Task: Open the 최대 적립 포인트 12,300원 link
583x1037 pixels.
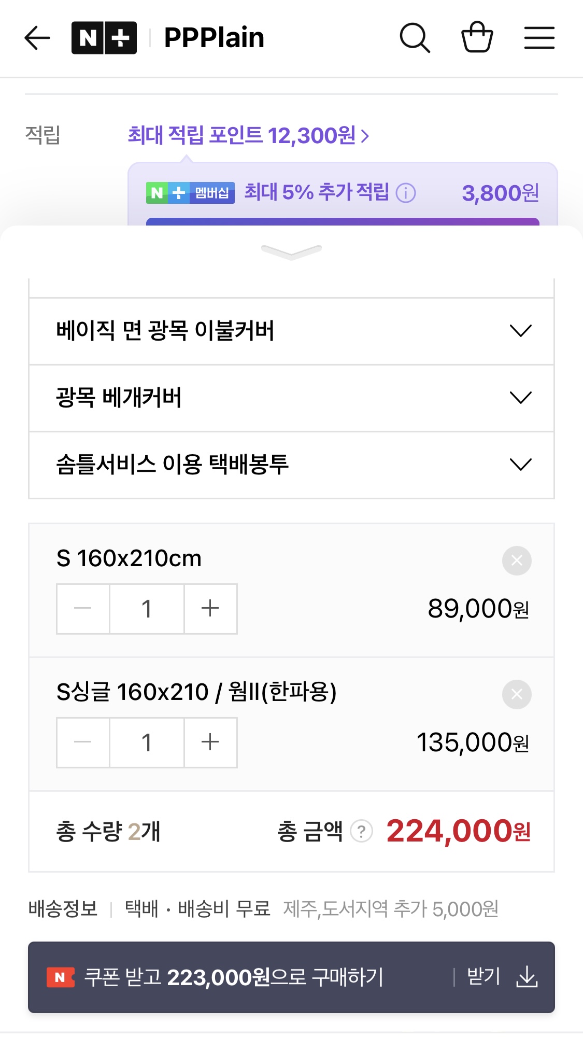Action: [248, 136]
